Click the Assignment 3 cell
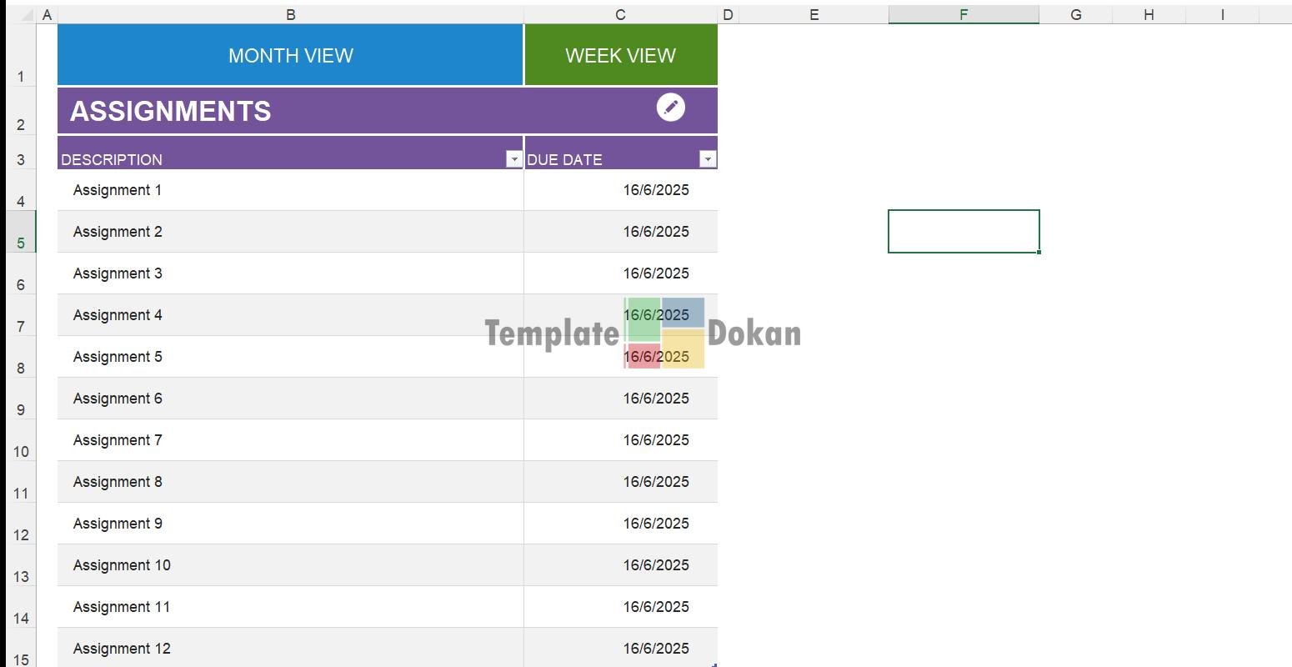The height and width of the screenshot is (667, 1292). click(290, 273)
